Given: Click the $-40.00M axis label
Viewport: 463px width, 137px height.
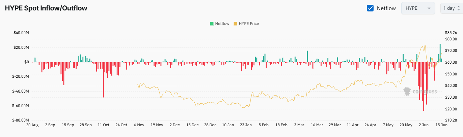Looking at the screenshot, I should (x=20, y=91).
